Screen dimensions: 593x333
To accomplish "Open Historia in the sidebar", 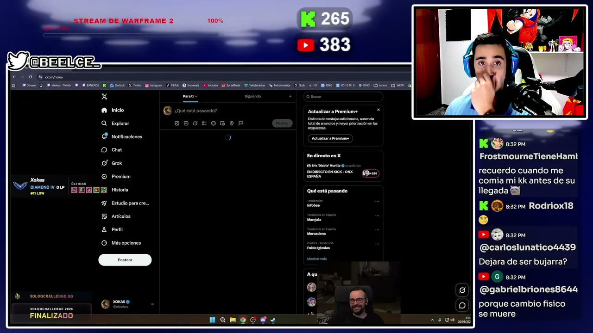I will (114, 190).
